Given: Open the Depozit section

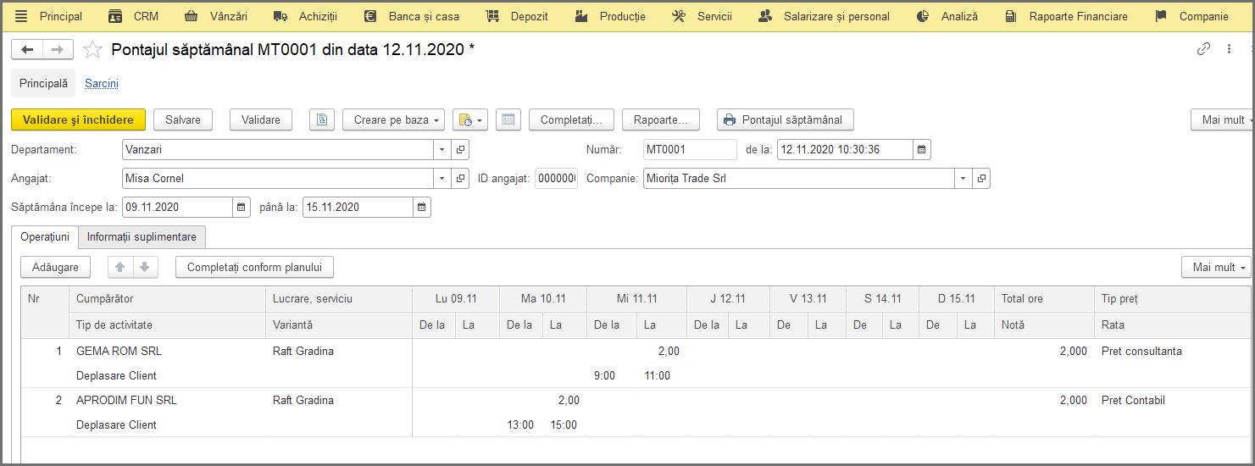Looking at the screenshot, I should pos(517,16).
